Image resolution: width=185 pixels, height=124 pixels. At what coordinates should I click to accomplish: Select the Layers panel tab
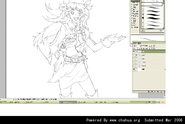click(137, 43)
